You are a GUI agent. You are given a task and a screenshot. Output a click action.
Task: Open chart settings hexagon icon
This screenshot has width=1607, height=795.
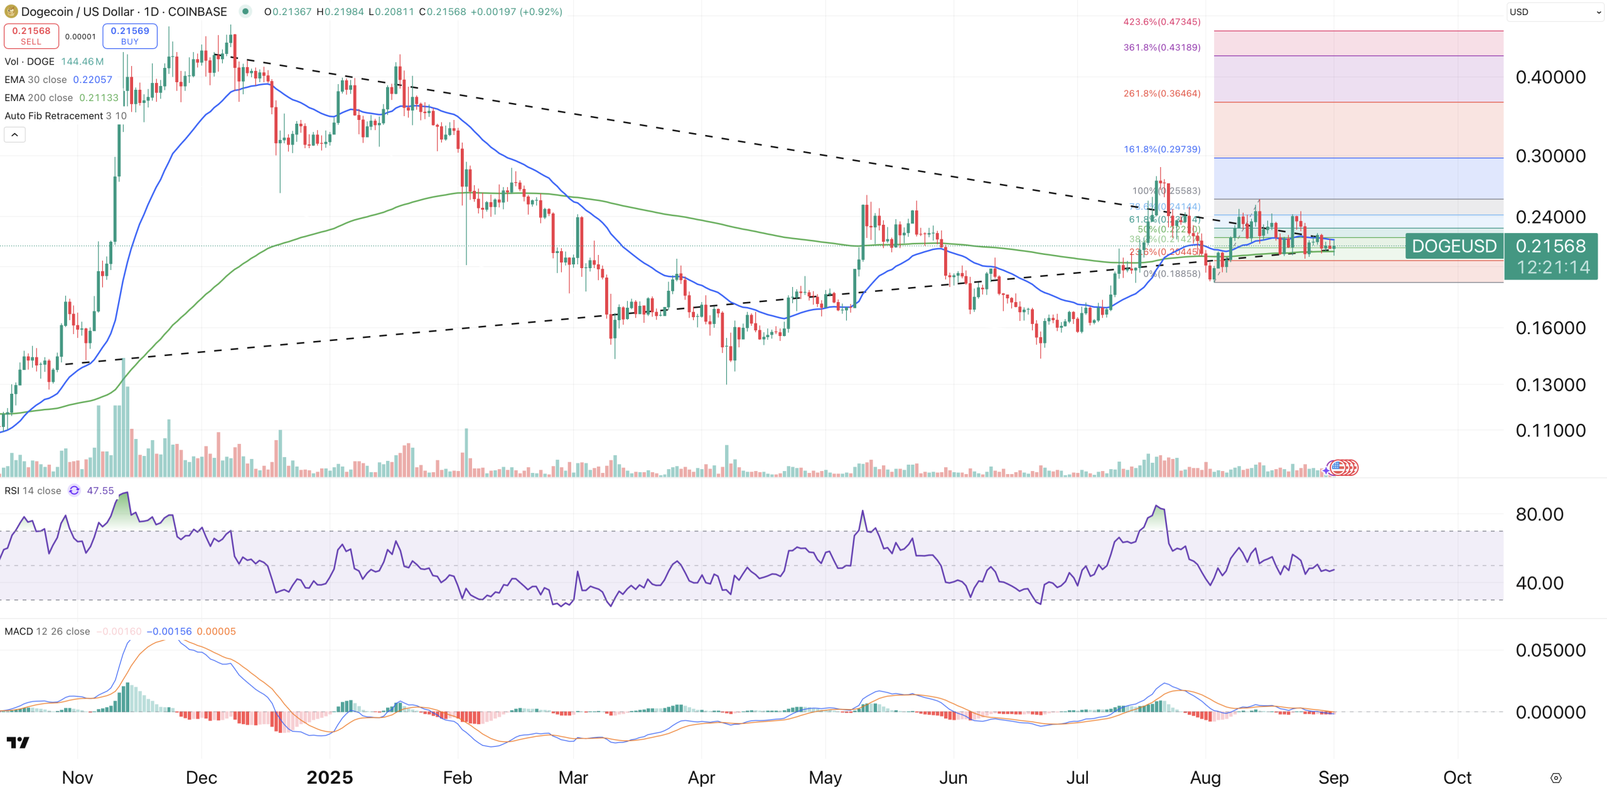(1556, 778)
